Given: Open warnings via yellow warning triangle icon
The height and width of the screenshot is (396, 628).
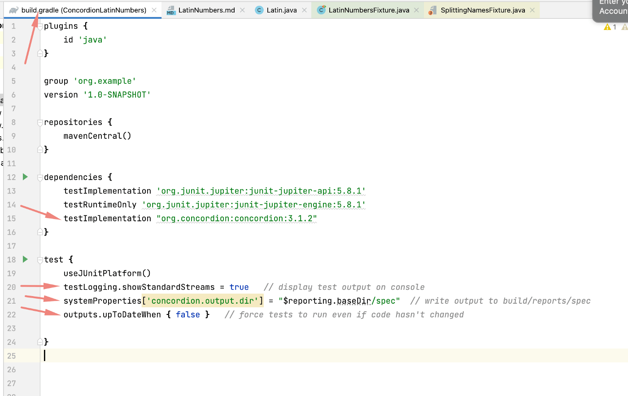Looking at the screenshot, I should [x=607, y=27].
